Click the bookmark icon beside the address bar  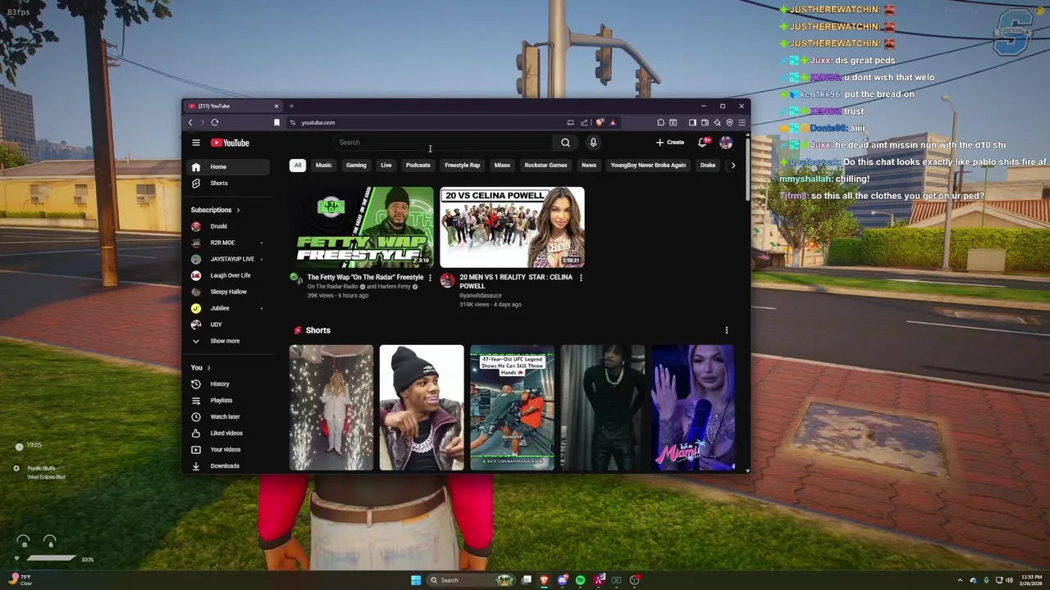[276, 122]
